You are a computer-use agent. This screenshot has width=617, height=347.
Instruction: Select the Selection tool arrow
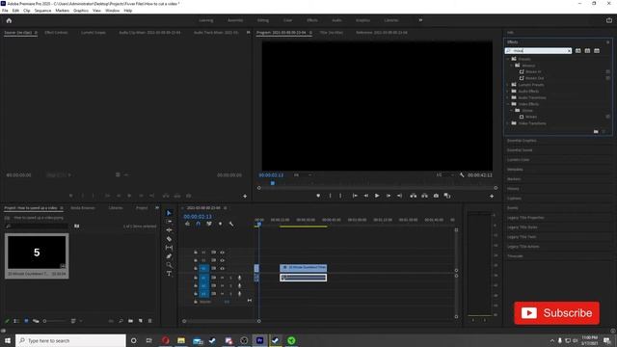(x=170, y=213)
